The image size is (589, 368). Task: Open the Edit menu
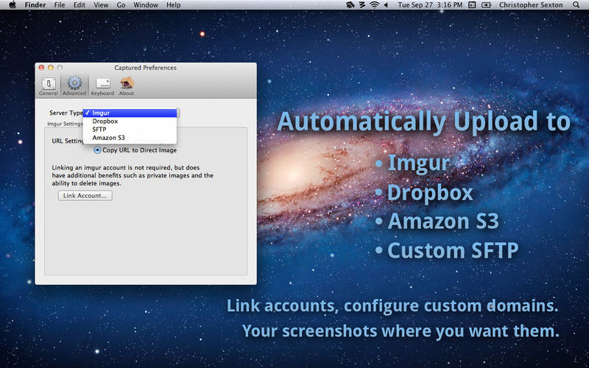(80, 5)
